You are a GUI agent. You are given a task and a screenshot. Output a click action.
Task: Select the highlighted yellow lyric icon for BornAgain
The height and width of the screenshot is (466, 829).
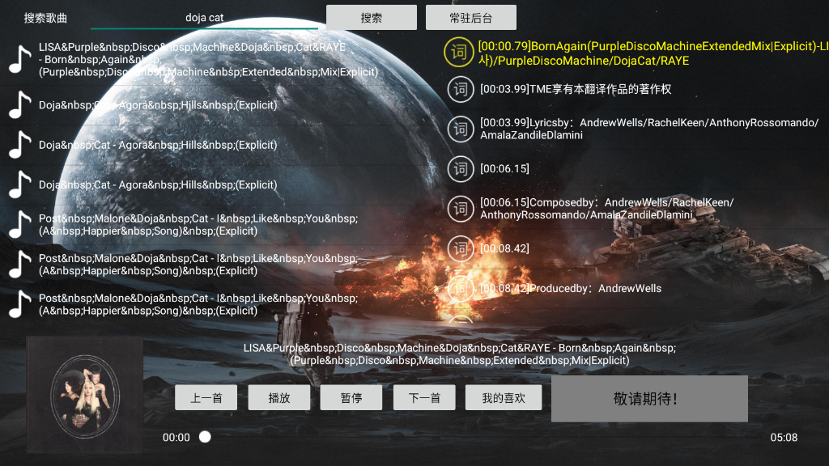(x=460, y=50)
